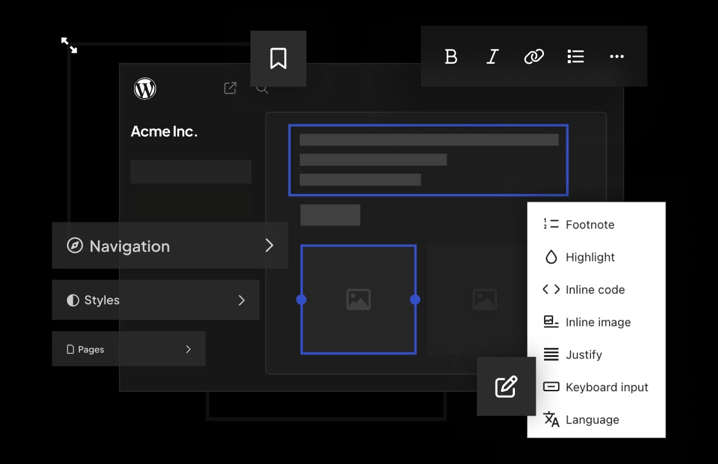
Task: Apply italic formatting from toolbar
Action: click(492, 57)
